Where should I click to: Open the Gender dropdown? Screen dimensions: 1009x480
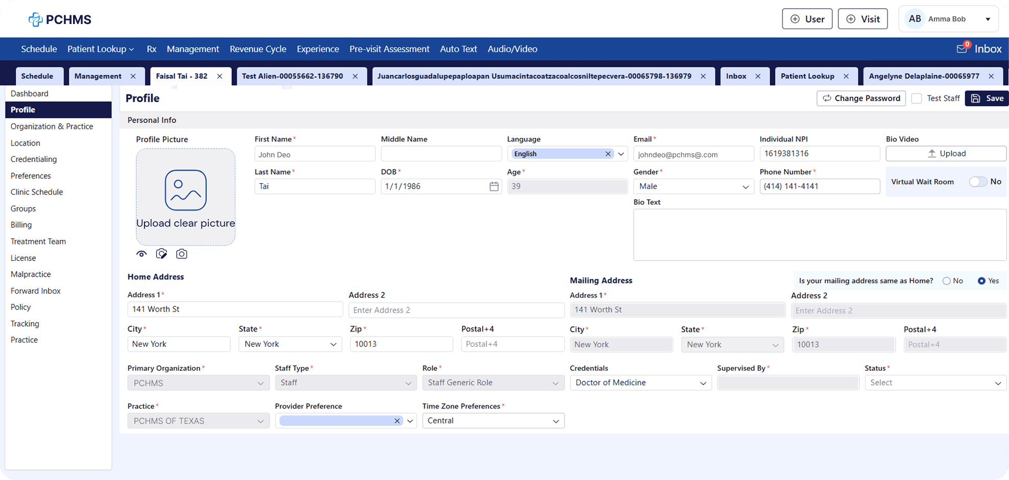pos(693,187)
